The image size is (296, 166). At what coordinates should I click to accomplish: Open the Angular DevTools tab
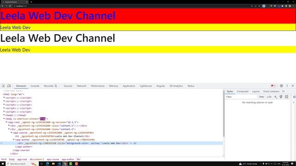[x=160, y=86]
